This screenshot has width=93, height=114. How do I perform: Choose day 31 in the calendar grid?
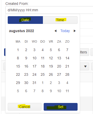tap(34, 83)
